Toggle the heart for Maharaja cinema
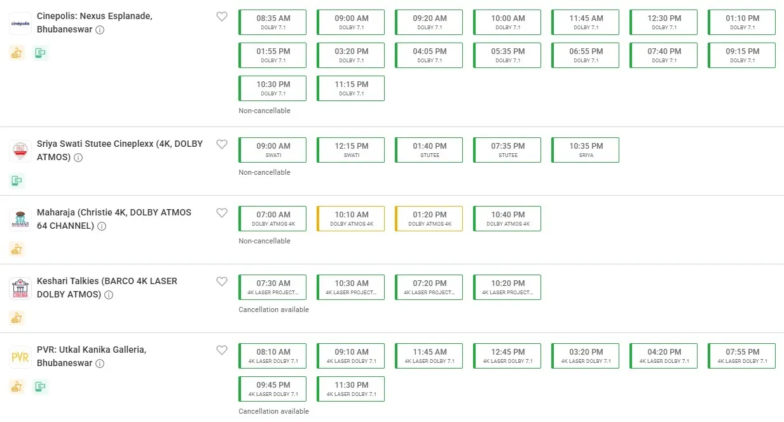784x422 pixels. click(x=222, y=213)
